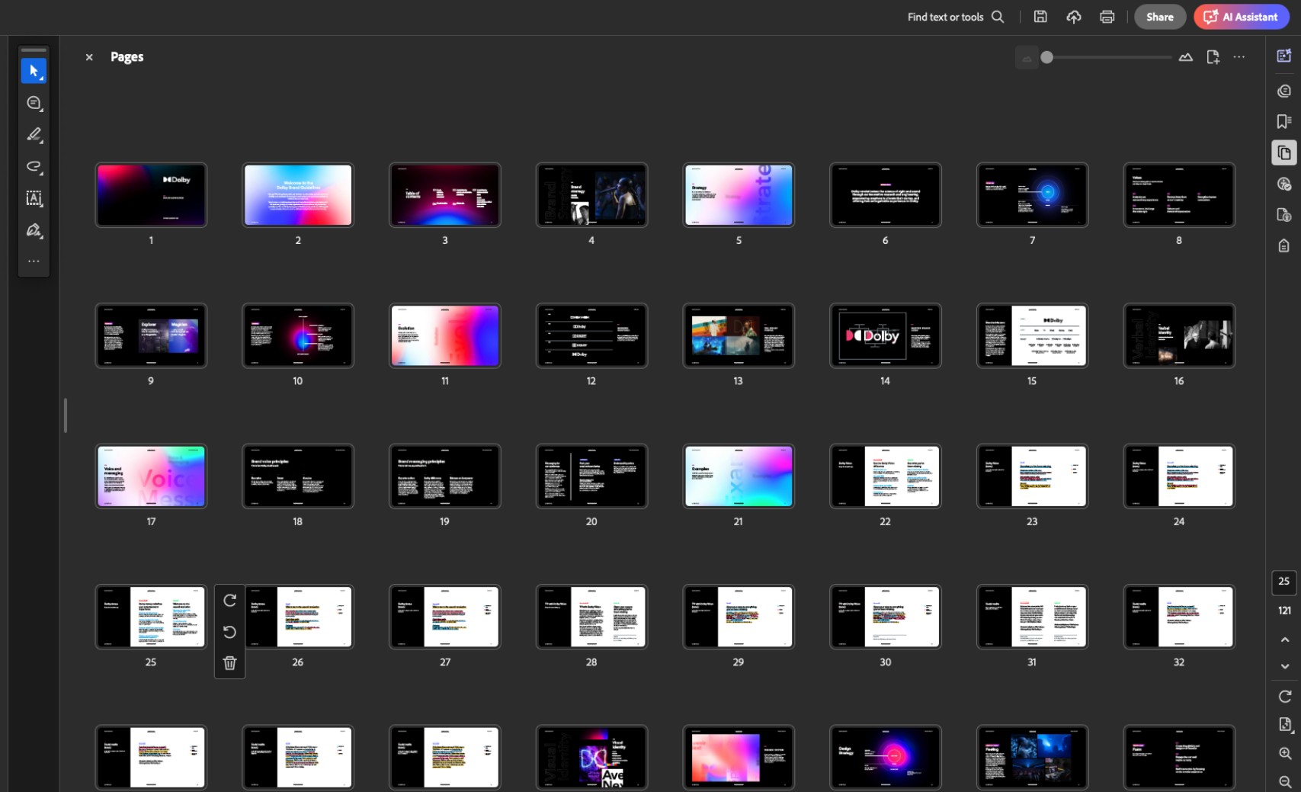Click the panel resize handle left of thumbnails

tap(66, 415)
